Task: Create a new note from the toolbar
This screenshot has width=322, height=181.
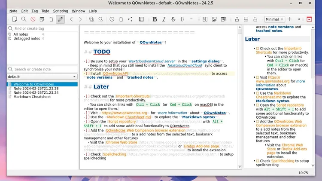Action: (15, 19)
